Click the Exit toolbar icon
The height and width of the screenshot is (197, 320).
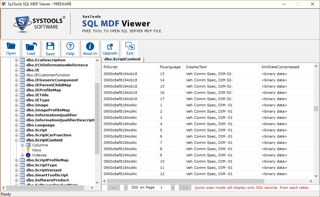tap(130, 48)
